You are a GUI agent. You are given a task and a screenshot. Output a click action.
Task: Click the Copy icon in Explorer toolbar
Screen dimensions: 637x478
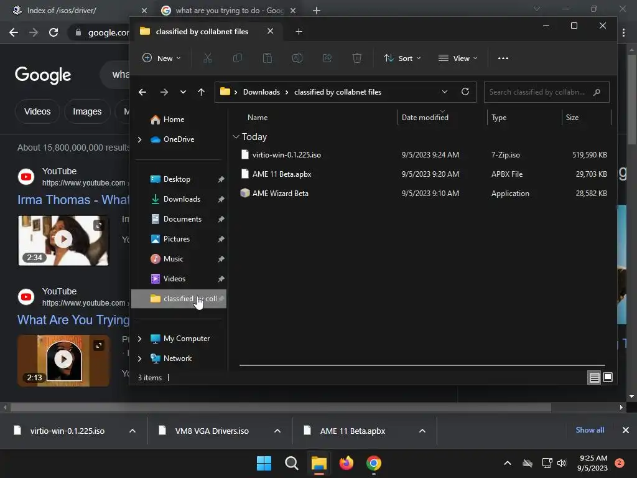[237, 58]
